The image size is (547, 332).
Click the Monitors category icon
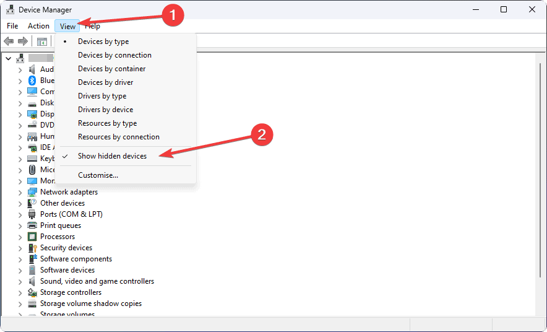(32, 181)
